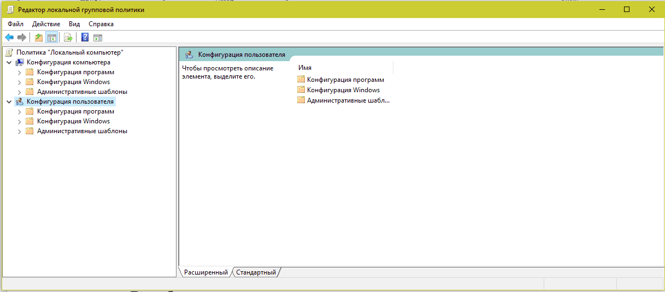The height and width of the screenshot is (292, 665).
Task: Click the Имя column header
Action: pos(305,68)
